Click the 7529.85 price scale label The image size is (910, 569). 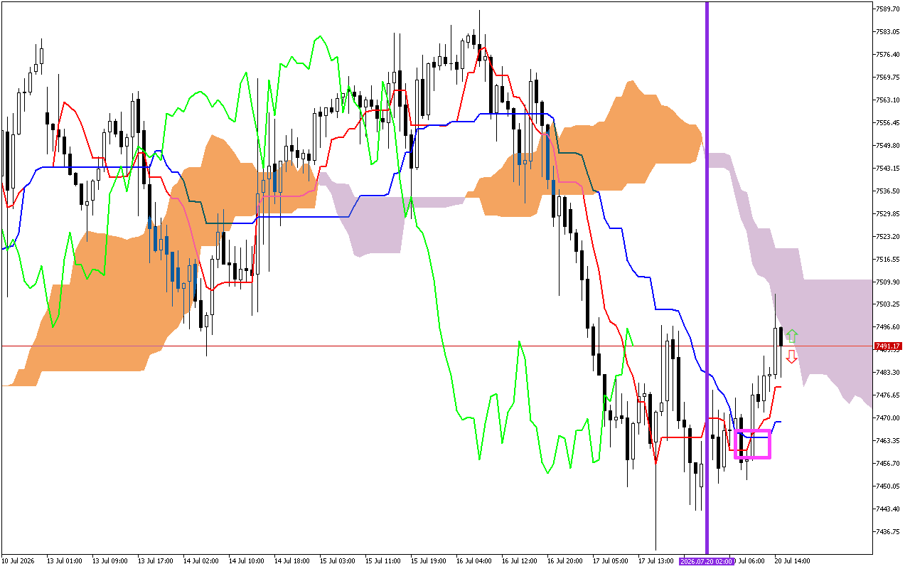(889, 214)
